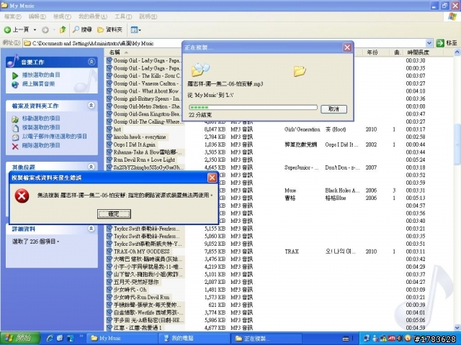Click the Name (名稱) column header
The height and width of the screenshot is (345, 461).
[x=144, y=52]
